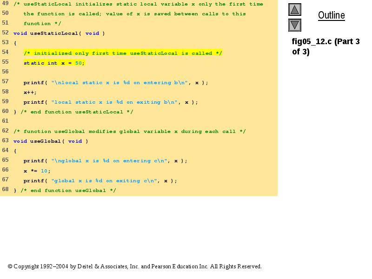
Task: Click the comment 'the function is called; value of x'
Action: click(82, 14)
